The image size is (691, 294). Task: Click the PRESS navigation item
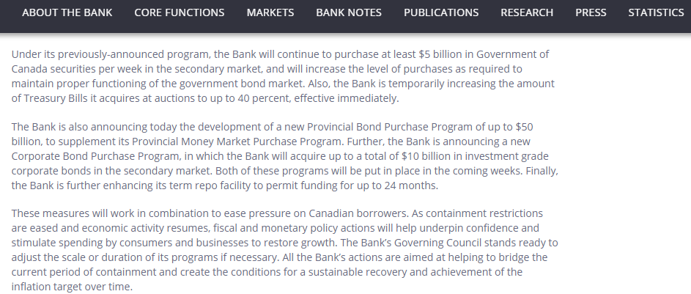click(x=591, y=12)
